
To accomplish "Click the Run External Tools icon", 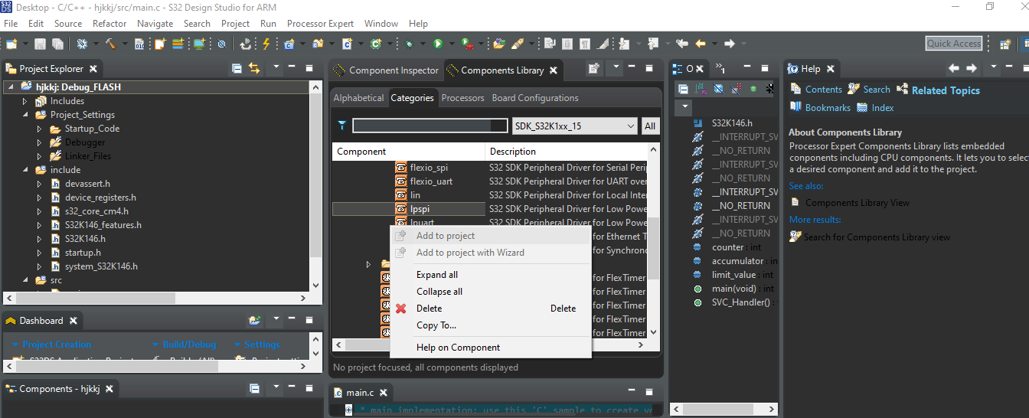I will (466, 44).
